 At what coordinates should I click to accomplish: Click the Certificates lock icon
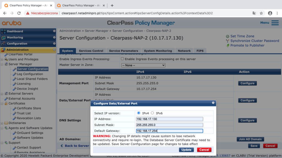(6, 103)
